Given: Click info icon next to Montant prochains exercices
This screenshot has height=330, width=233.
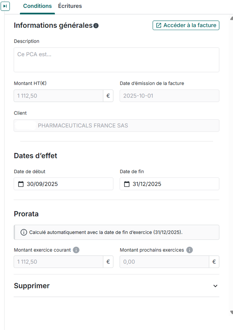Looking at the screenshot, I should [x=189, y=250].
